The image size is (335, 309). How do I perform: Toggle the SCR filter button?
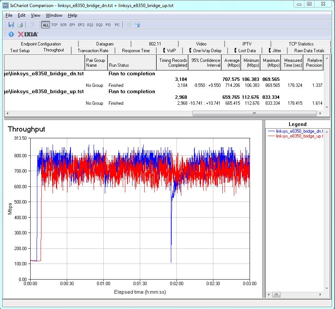pyautogui.click(x=63, y=25)
